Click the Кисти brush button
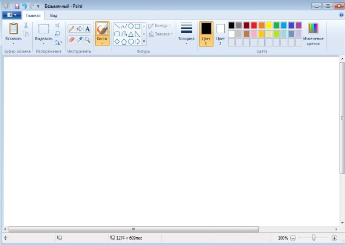 (102, 29)
